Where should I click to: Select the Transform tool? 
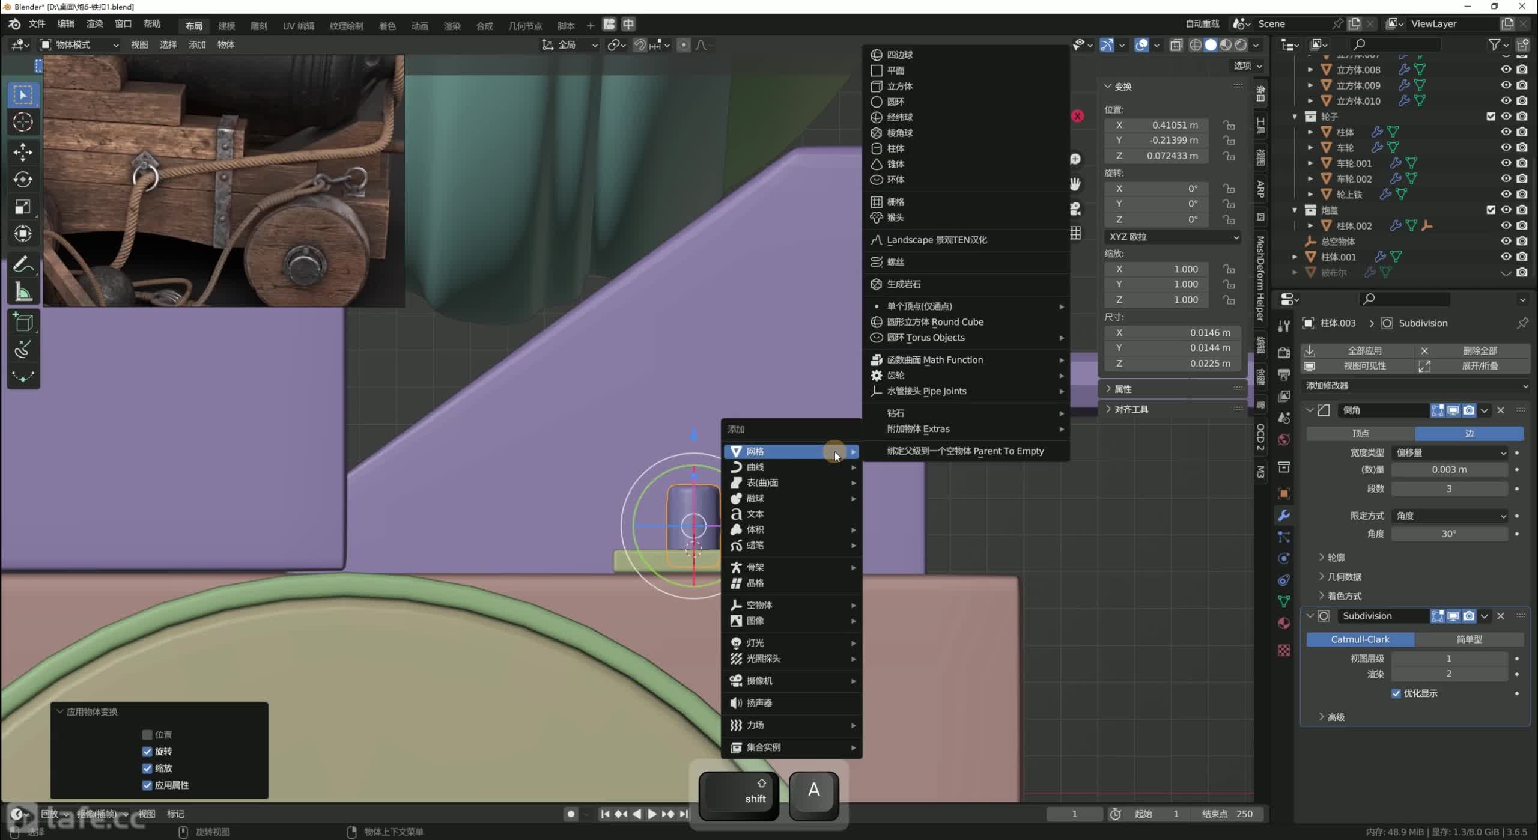23,234
